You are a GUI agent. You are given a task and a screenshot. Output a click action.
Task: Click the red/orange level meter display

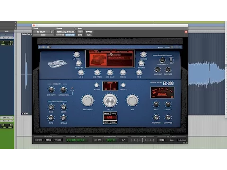click(x=162, y=93)
